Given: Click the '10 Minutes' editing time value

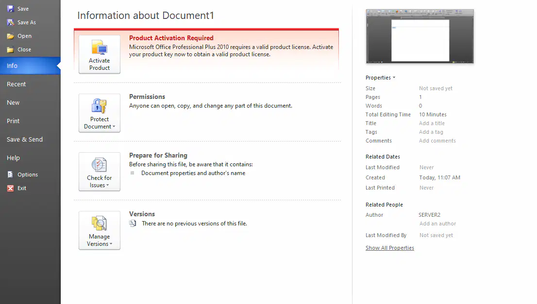Looking at the screenshot, I should point(433,114).
